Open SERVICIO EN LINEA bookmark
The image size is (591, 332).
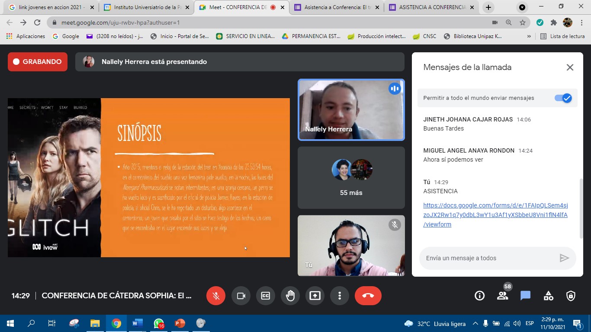click(x=245, y=36)
